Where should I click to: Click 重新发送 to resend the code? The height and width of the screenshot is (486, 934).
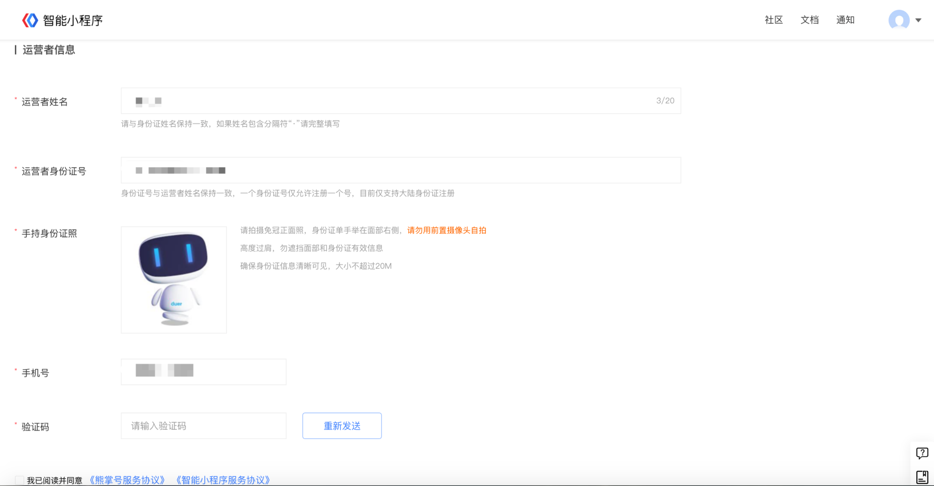342,426
